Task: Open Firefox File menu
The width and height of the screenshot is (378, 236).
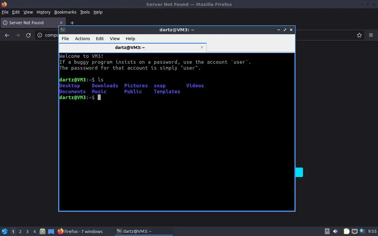Action: (5, 12)
